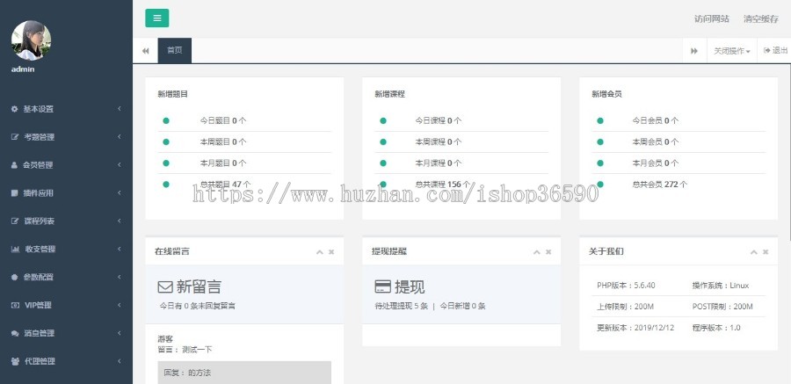Click the 今日新增 0 条 text

462,306
